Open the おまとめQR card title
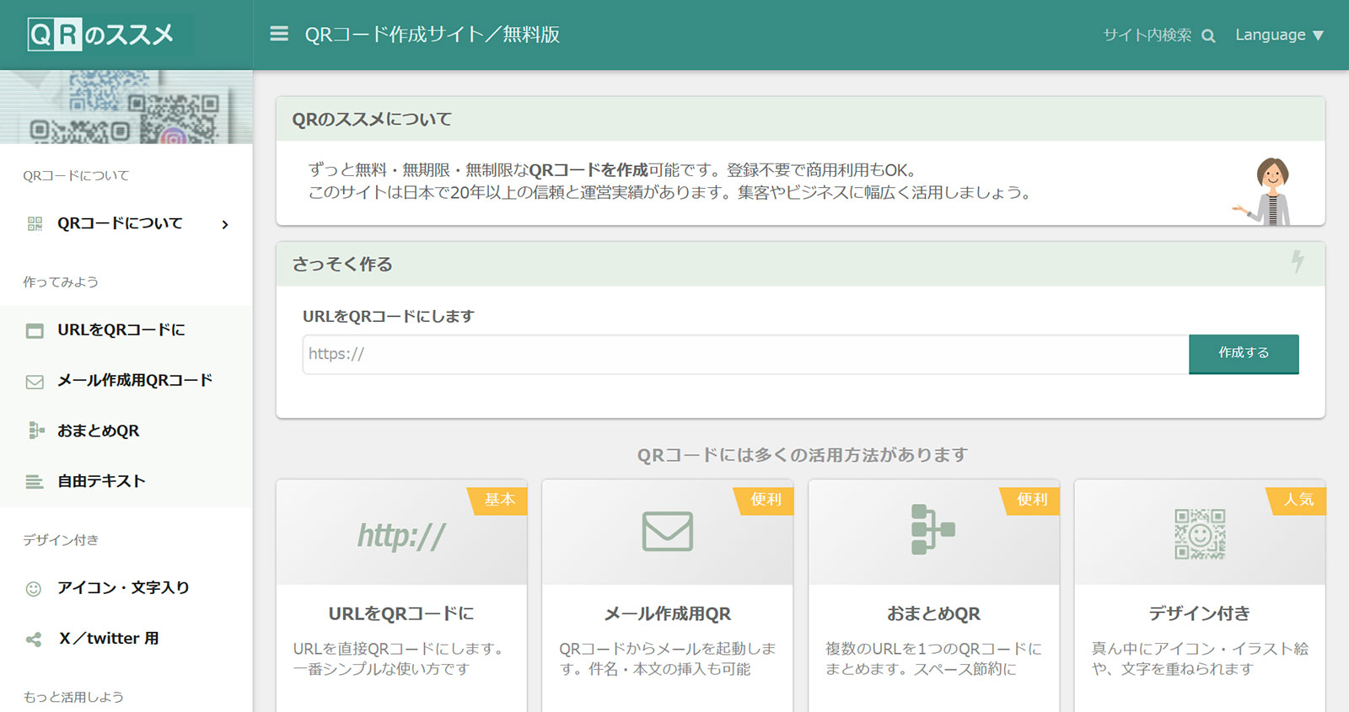The height and width of the screenshot is (712, 1349). pos(933,614)
